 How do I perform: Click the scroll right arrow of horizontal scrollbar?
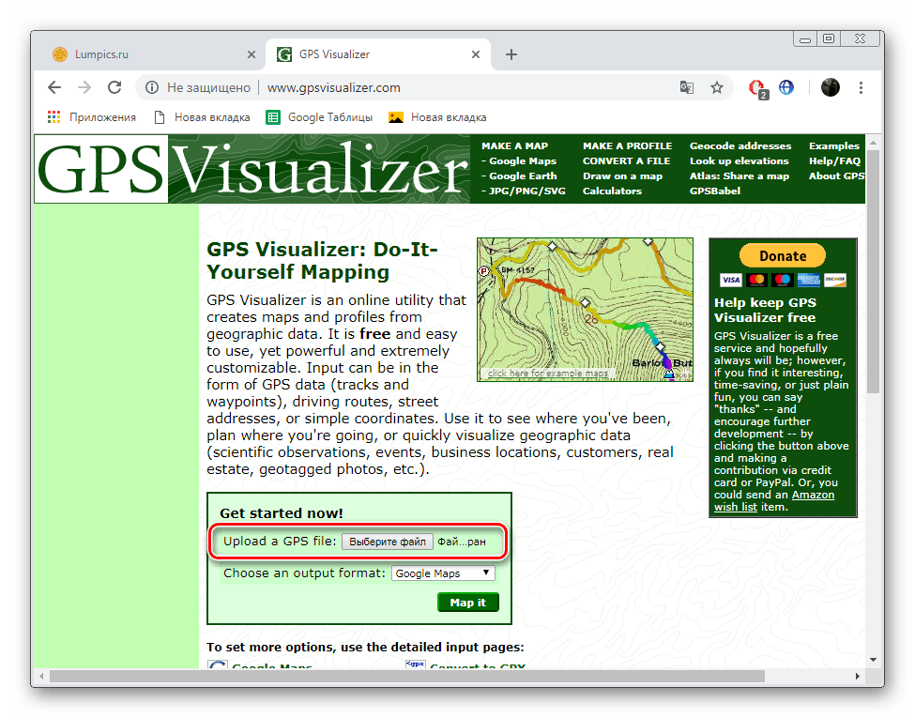[x=857, y=676]
